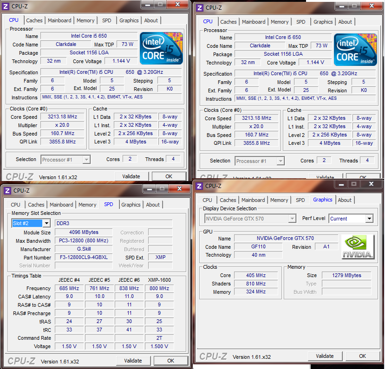Screen dimensions: 385x369
Task: Open Graphics tab in top-right window
Action: click(x=323, y=22)
